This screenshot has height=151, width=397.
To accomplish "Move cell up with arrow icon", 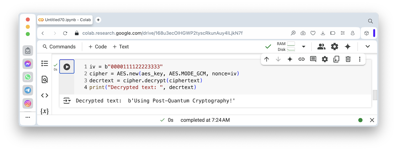I will click(x=267, y=59).
